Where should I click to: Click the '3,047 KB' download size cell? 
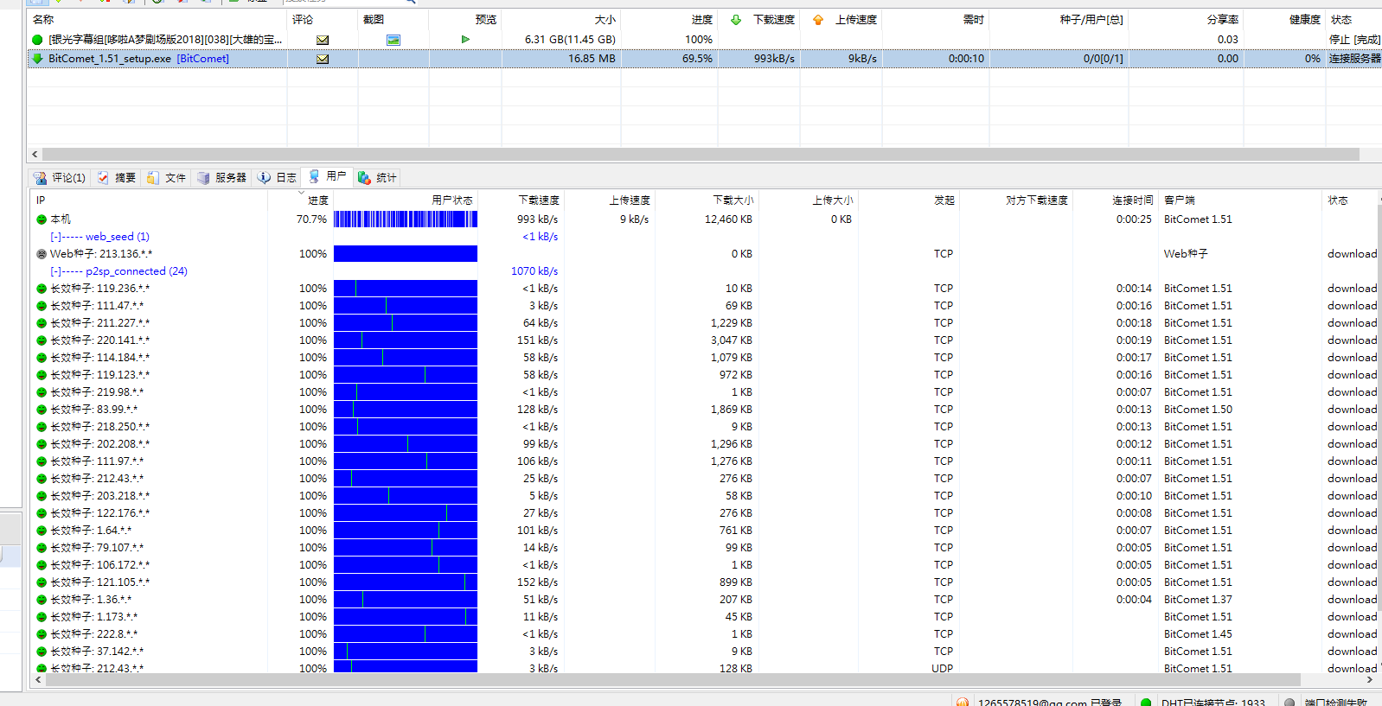click(732, 340)
